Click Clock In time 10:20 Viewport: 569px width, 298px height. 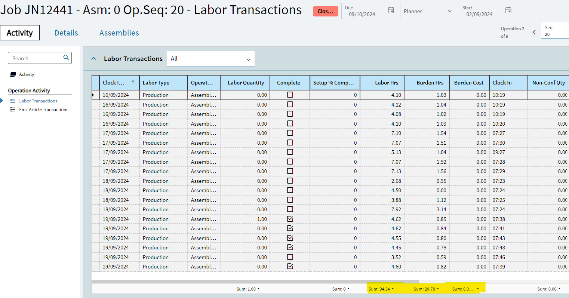508,124
